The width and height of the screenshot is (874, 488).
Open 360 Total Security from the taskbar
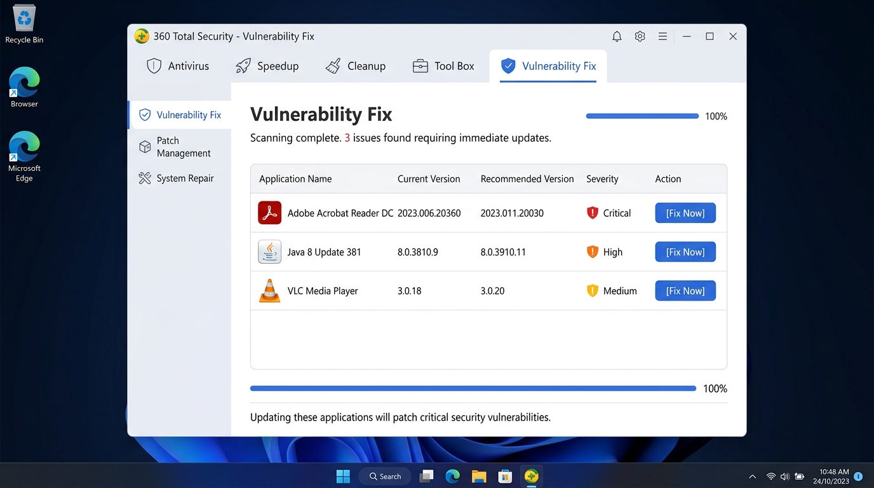(x=531, y=475)
